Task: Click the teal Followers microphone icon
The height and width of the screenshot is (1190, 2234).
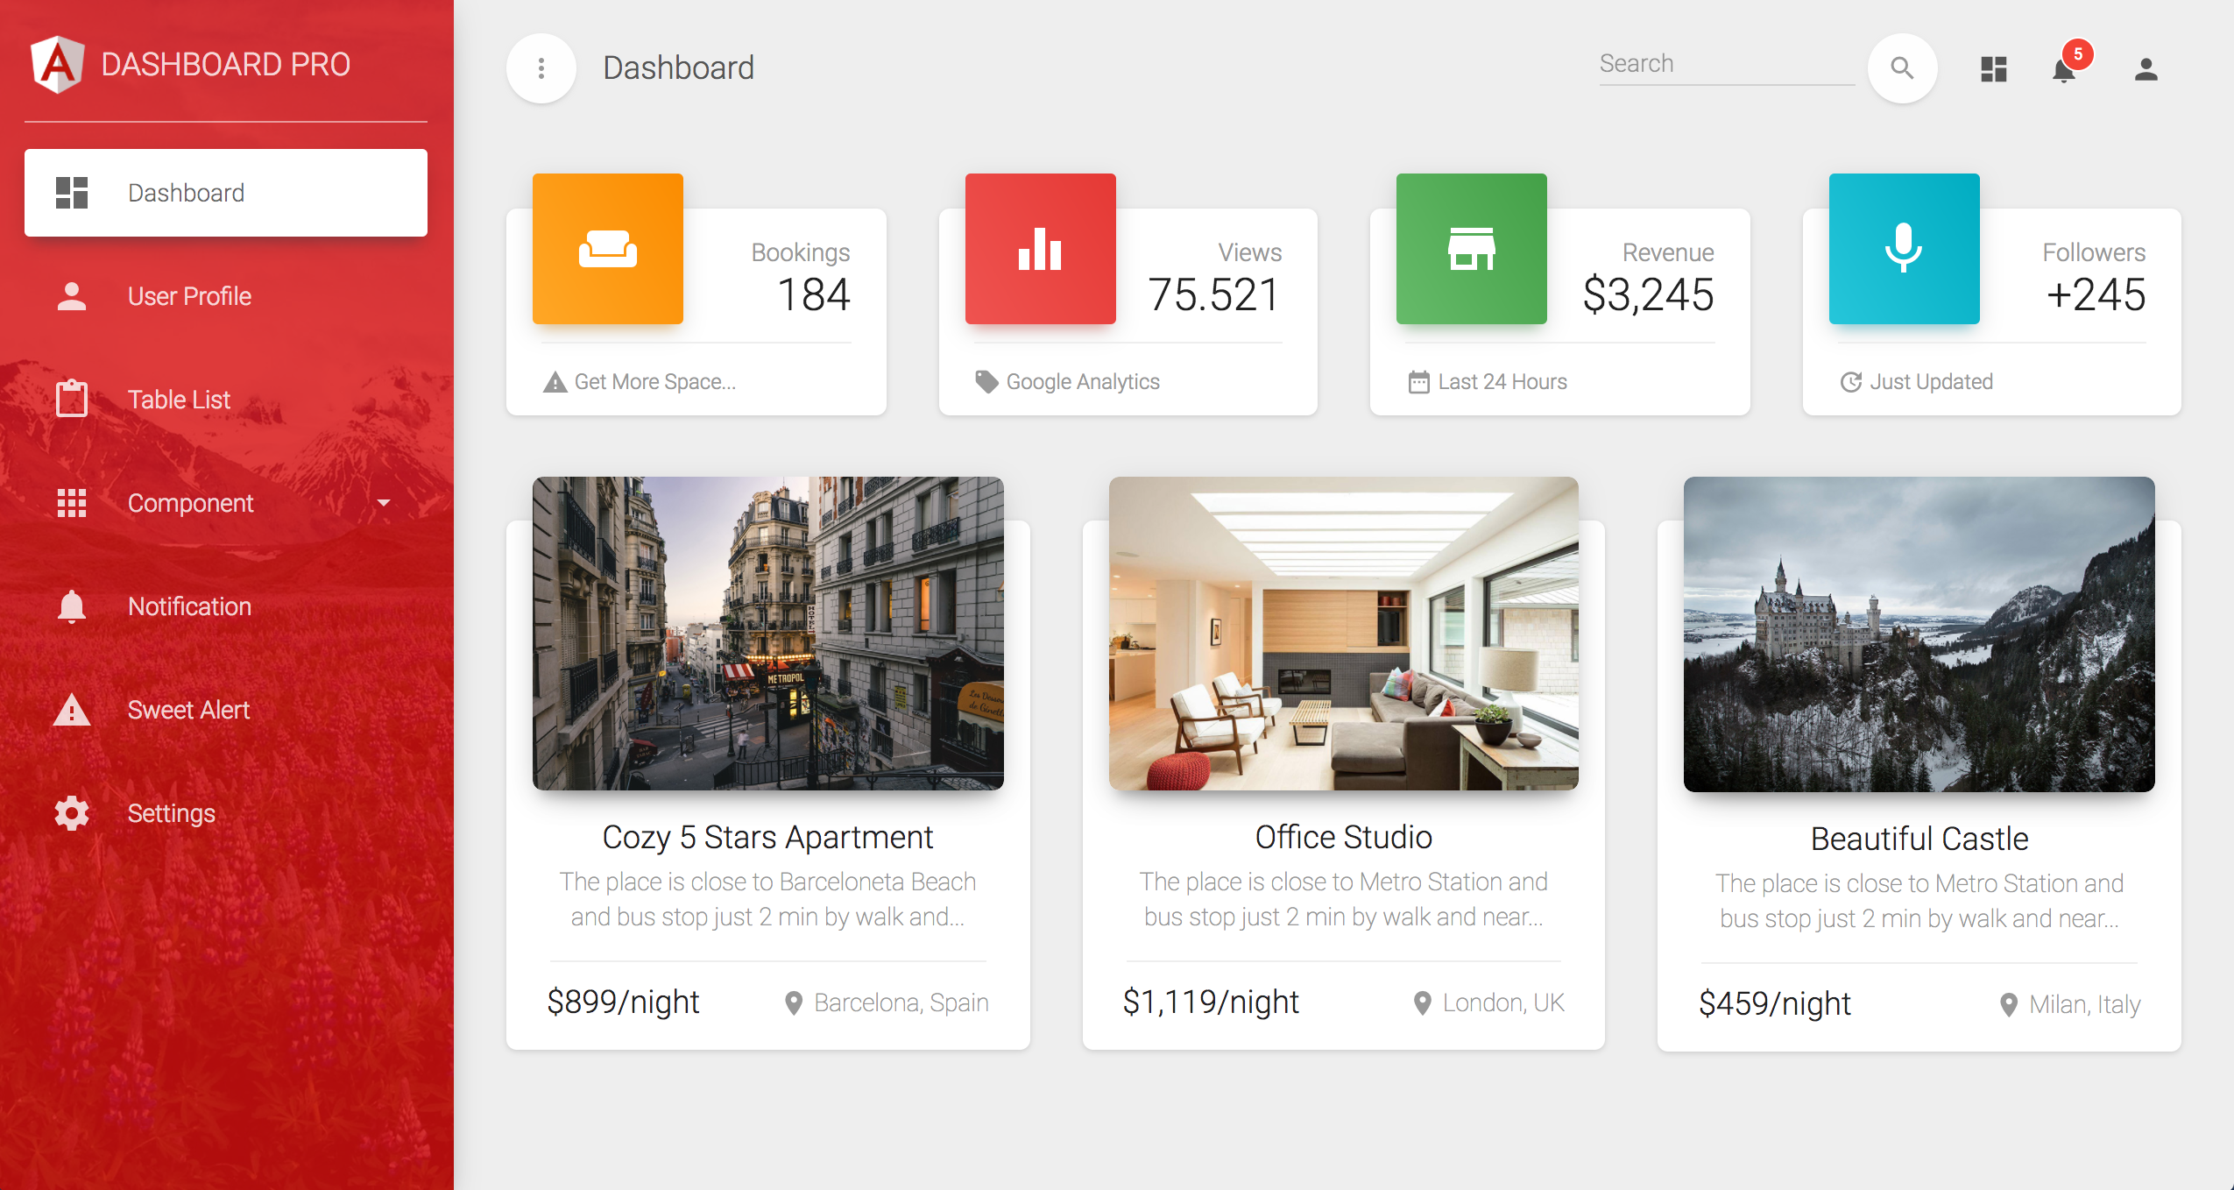Action: [x=1905, y=249]
